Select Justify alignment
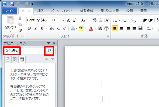 click(x=134, y=28)
